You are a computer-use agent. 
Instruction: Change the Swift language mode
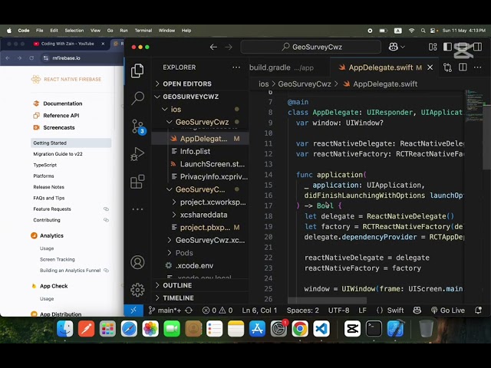click(x=395, y=310)
